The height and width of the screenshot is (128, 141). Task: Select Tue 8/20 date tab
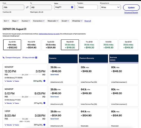tap(51, 45)
